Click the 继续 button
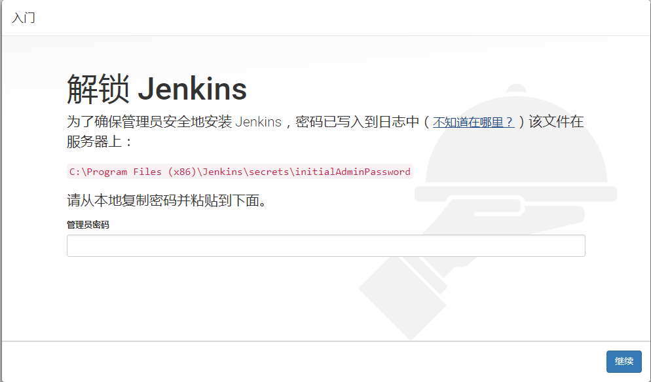This screenshot has width=651, height=382. point(623,361)
